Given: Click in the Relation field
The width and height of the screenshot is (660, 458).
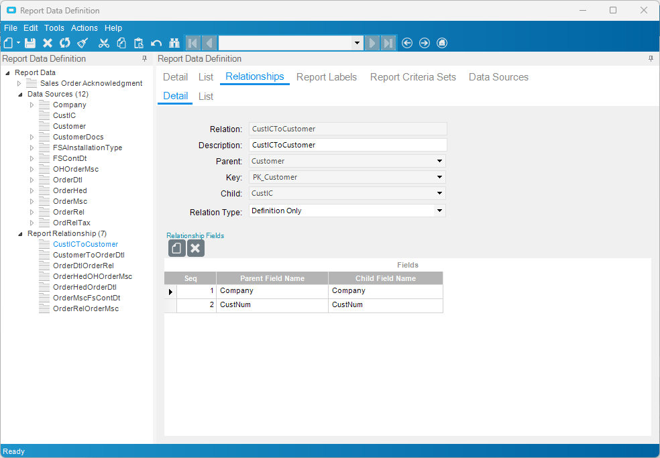Looking at the screenshot, I should coord(347,129).
